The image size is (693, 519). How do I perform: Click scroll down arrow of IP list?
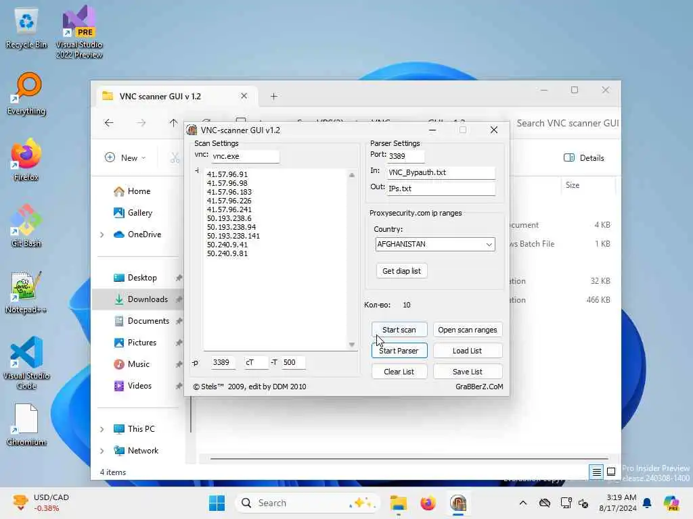[x=352, y=345]
